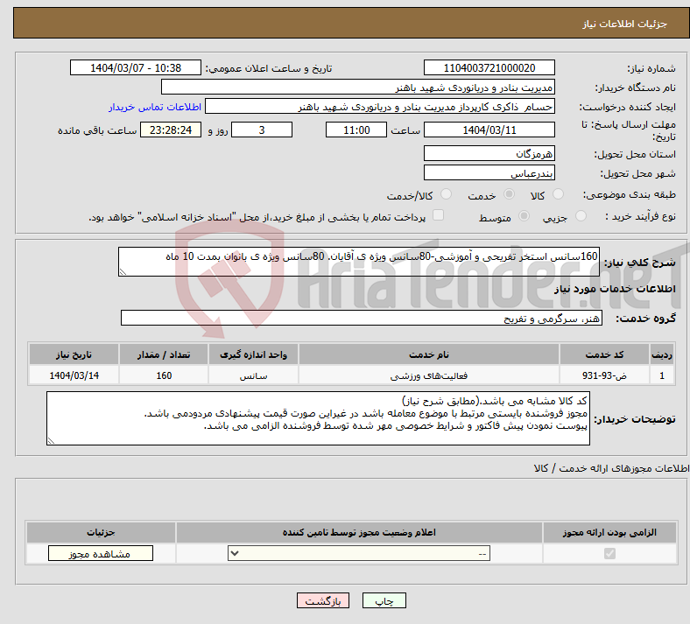Click the نام خدمت column header

coord(428,354)
